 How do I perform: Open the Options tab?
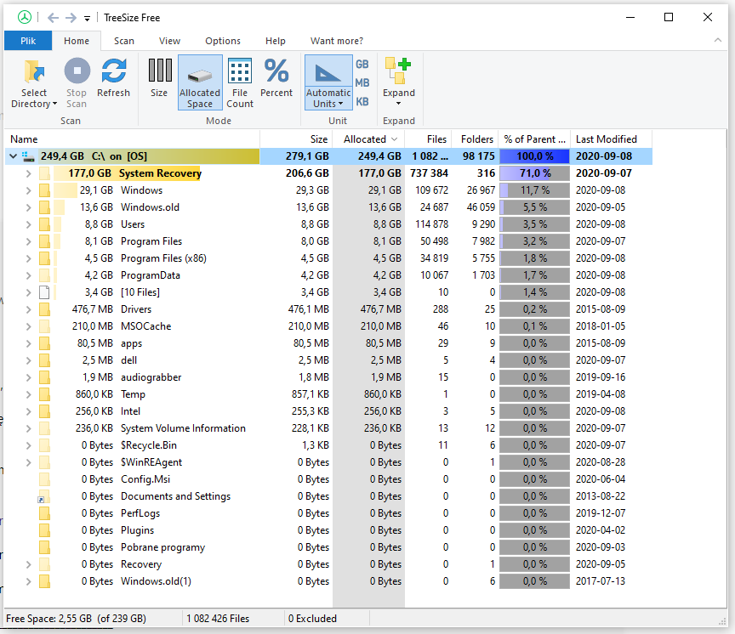[x=223, y=41]
